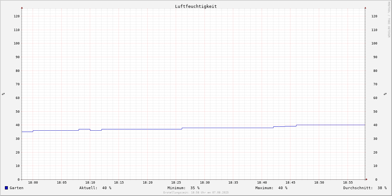Click the 18:35 time axis label
This screenshot has height=196, width=392.
point(233,182)
